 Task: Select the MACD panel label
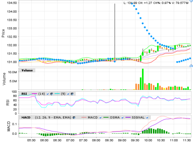click(x=26, y=118)
